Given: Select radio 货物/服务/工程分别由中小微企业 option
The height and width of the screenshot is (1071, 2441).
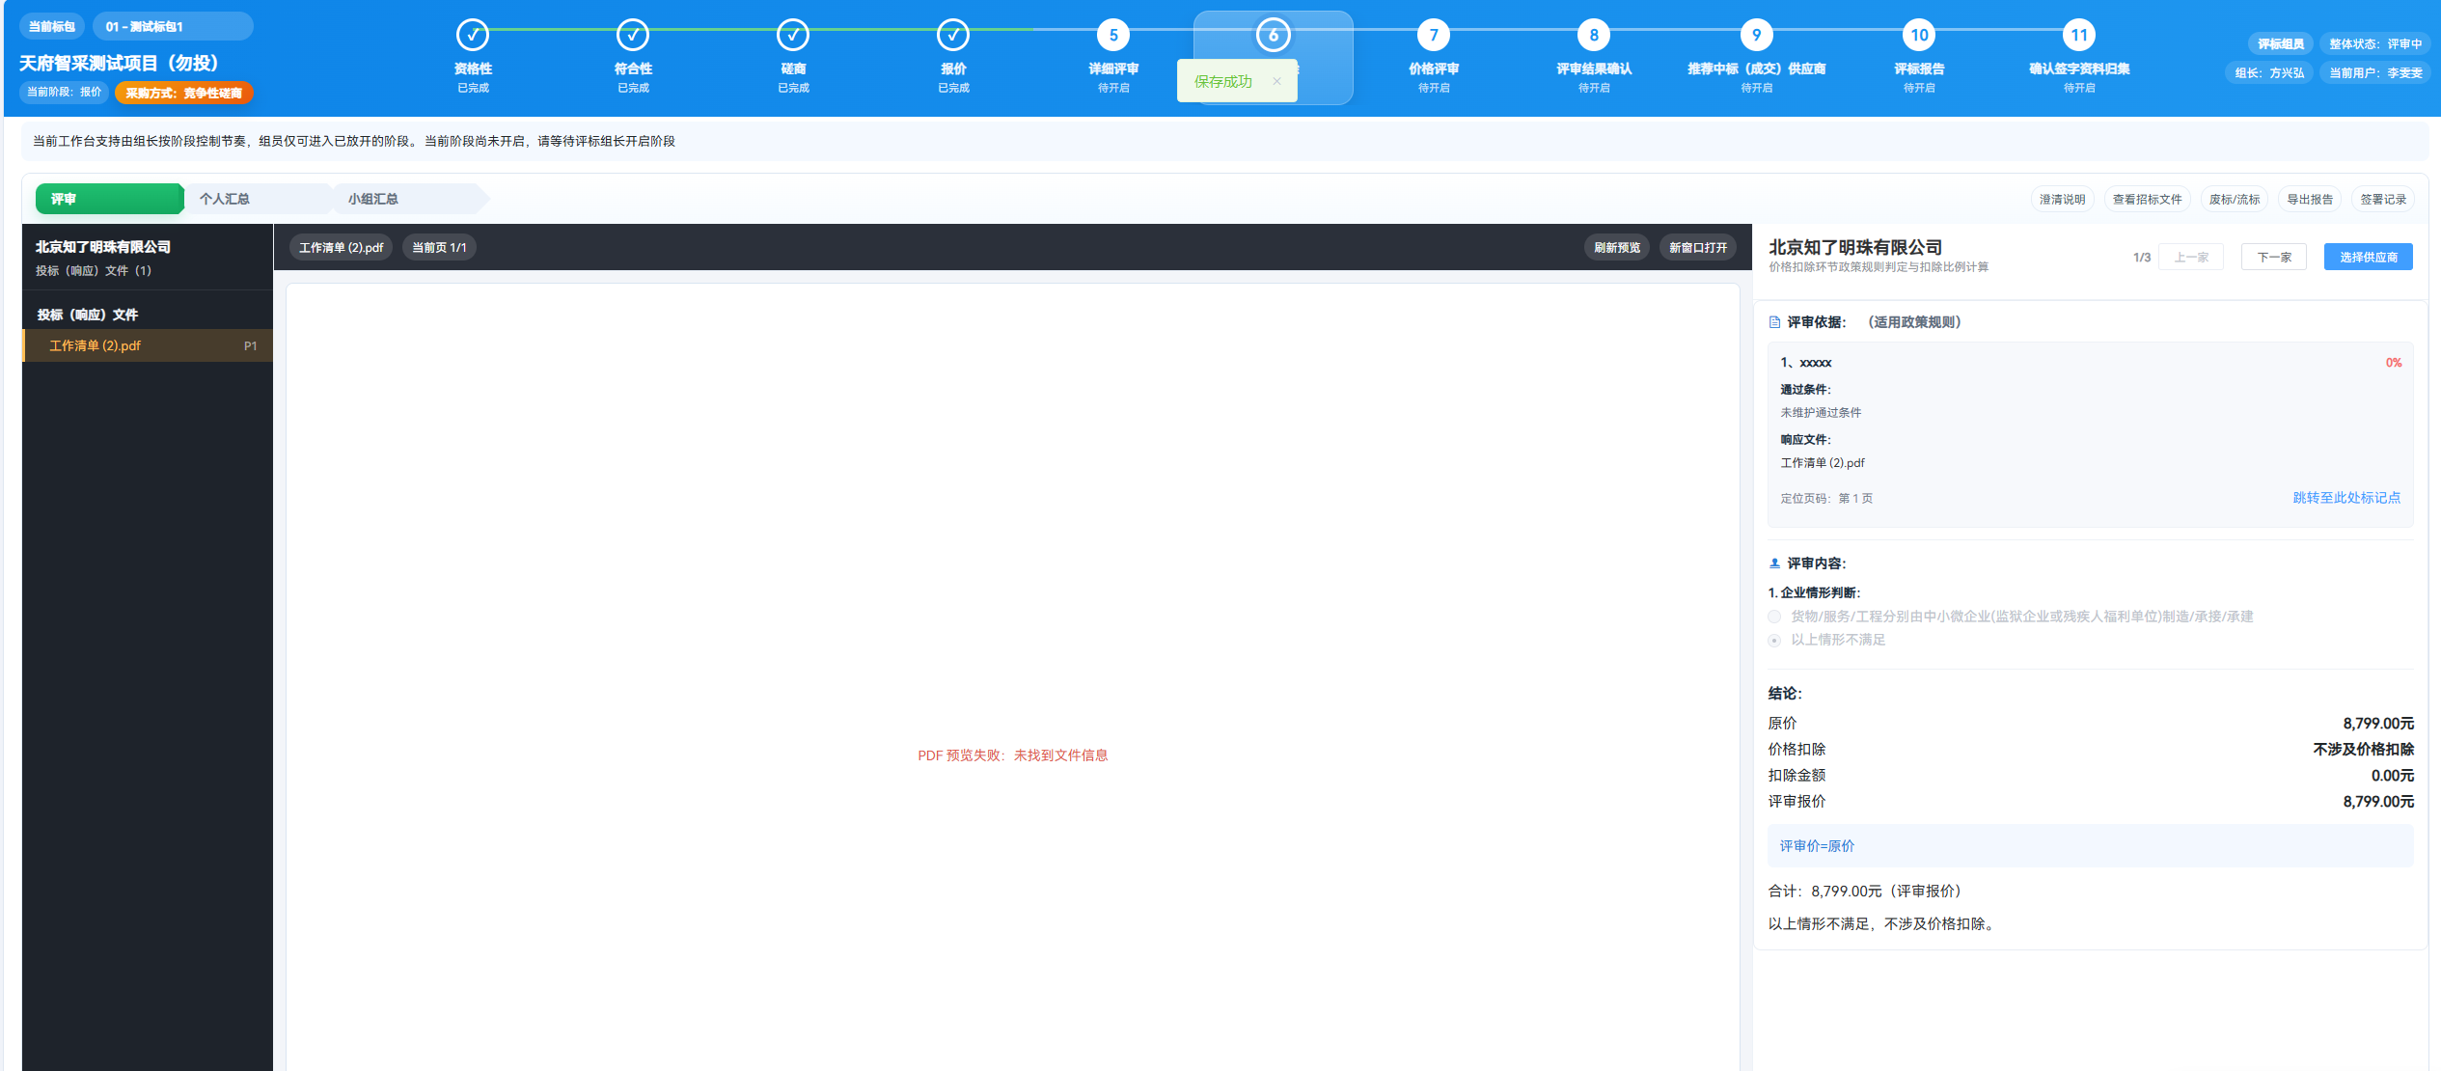Looking at the screenshot, I should [1774, 617].
